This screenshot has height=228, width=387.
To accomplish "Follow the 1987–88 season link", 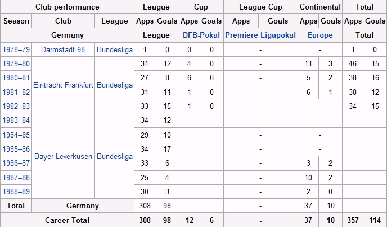I will pos(16,178).
